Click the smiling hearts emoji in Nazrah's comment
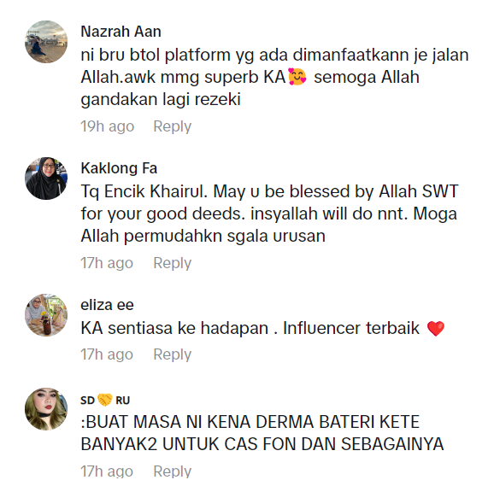 point(297,77)
